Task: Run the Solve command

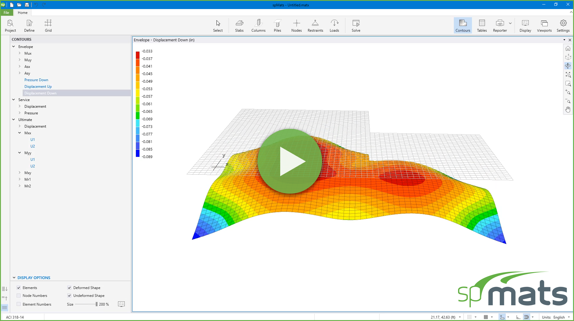Action: 356,25
